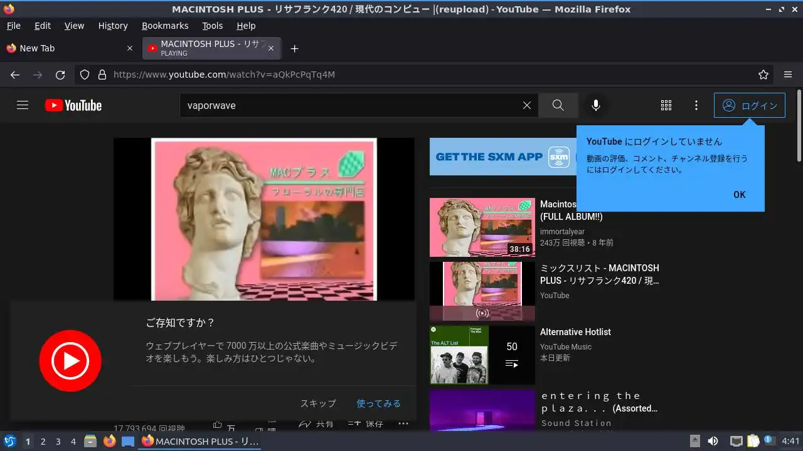This screenshot has height=451, width=803.
Task: Open the tracking protection shield icon
Action: click(85, 75)
